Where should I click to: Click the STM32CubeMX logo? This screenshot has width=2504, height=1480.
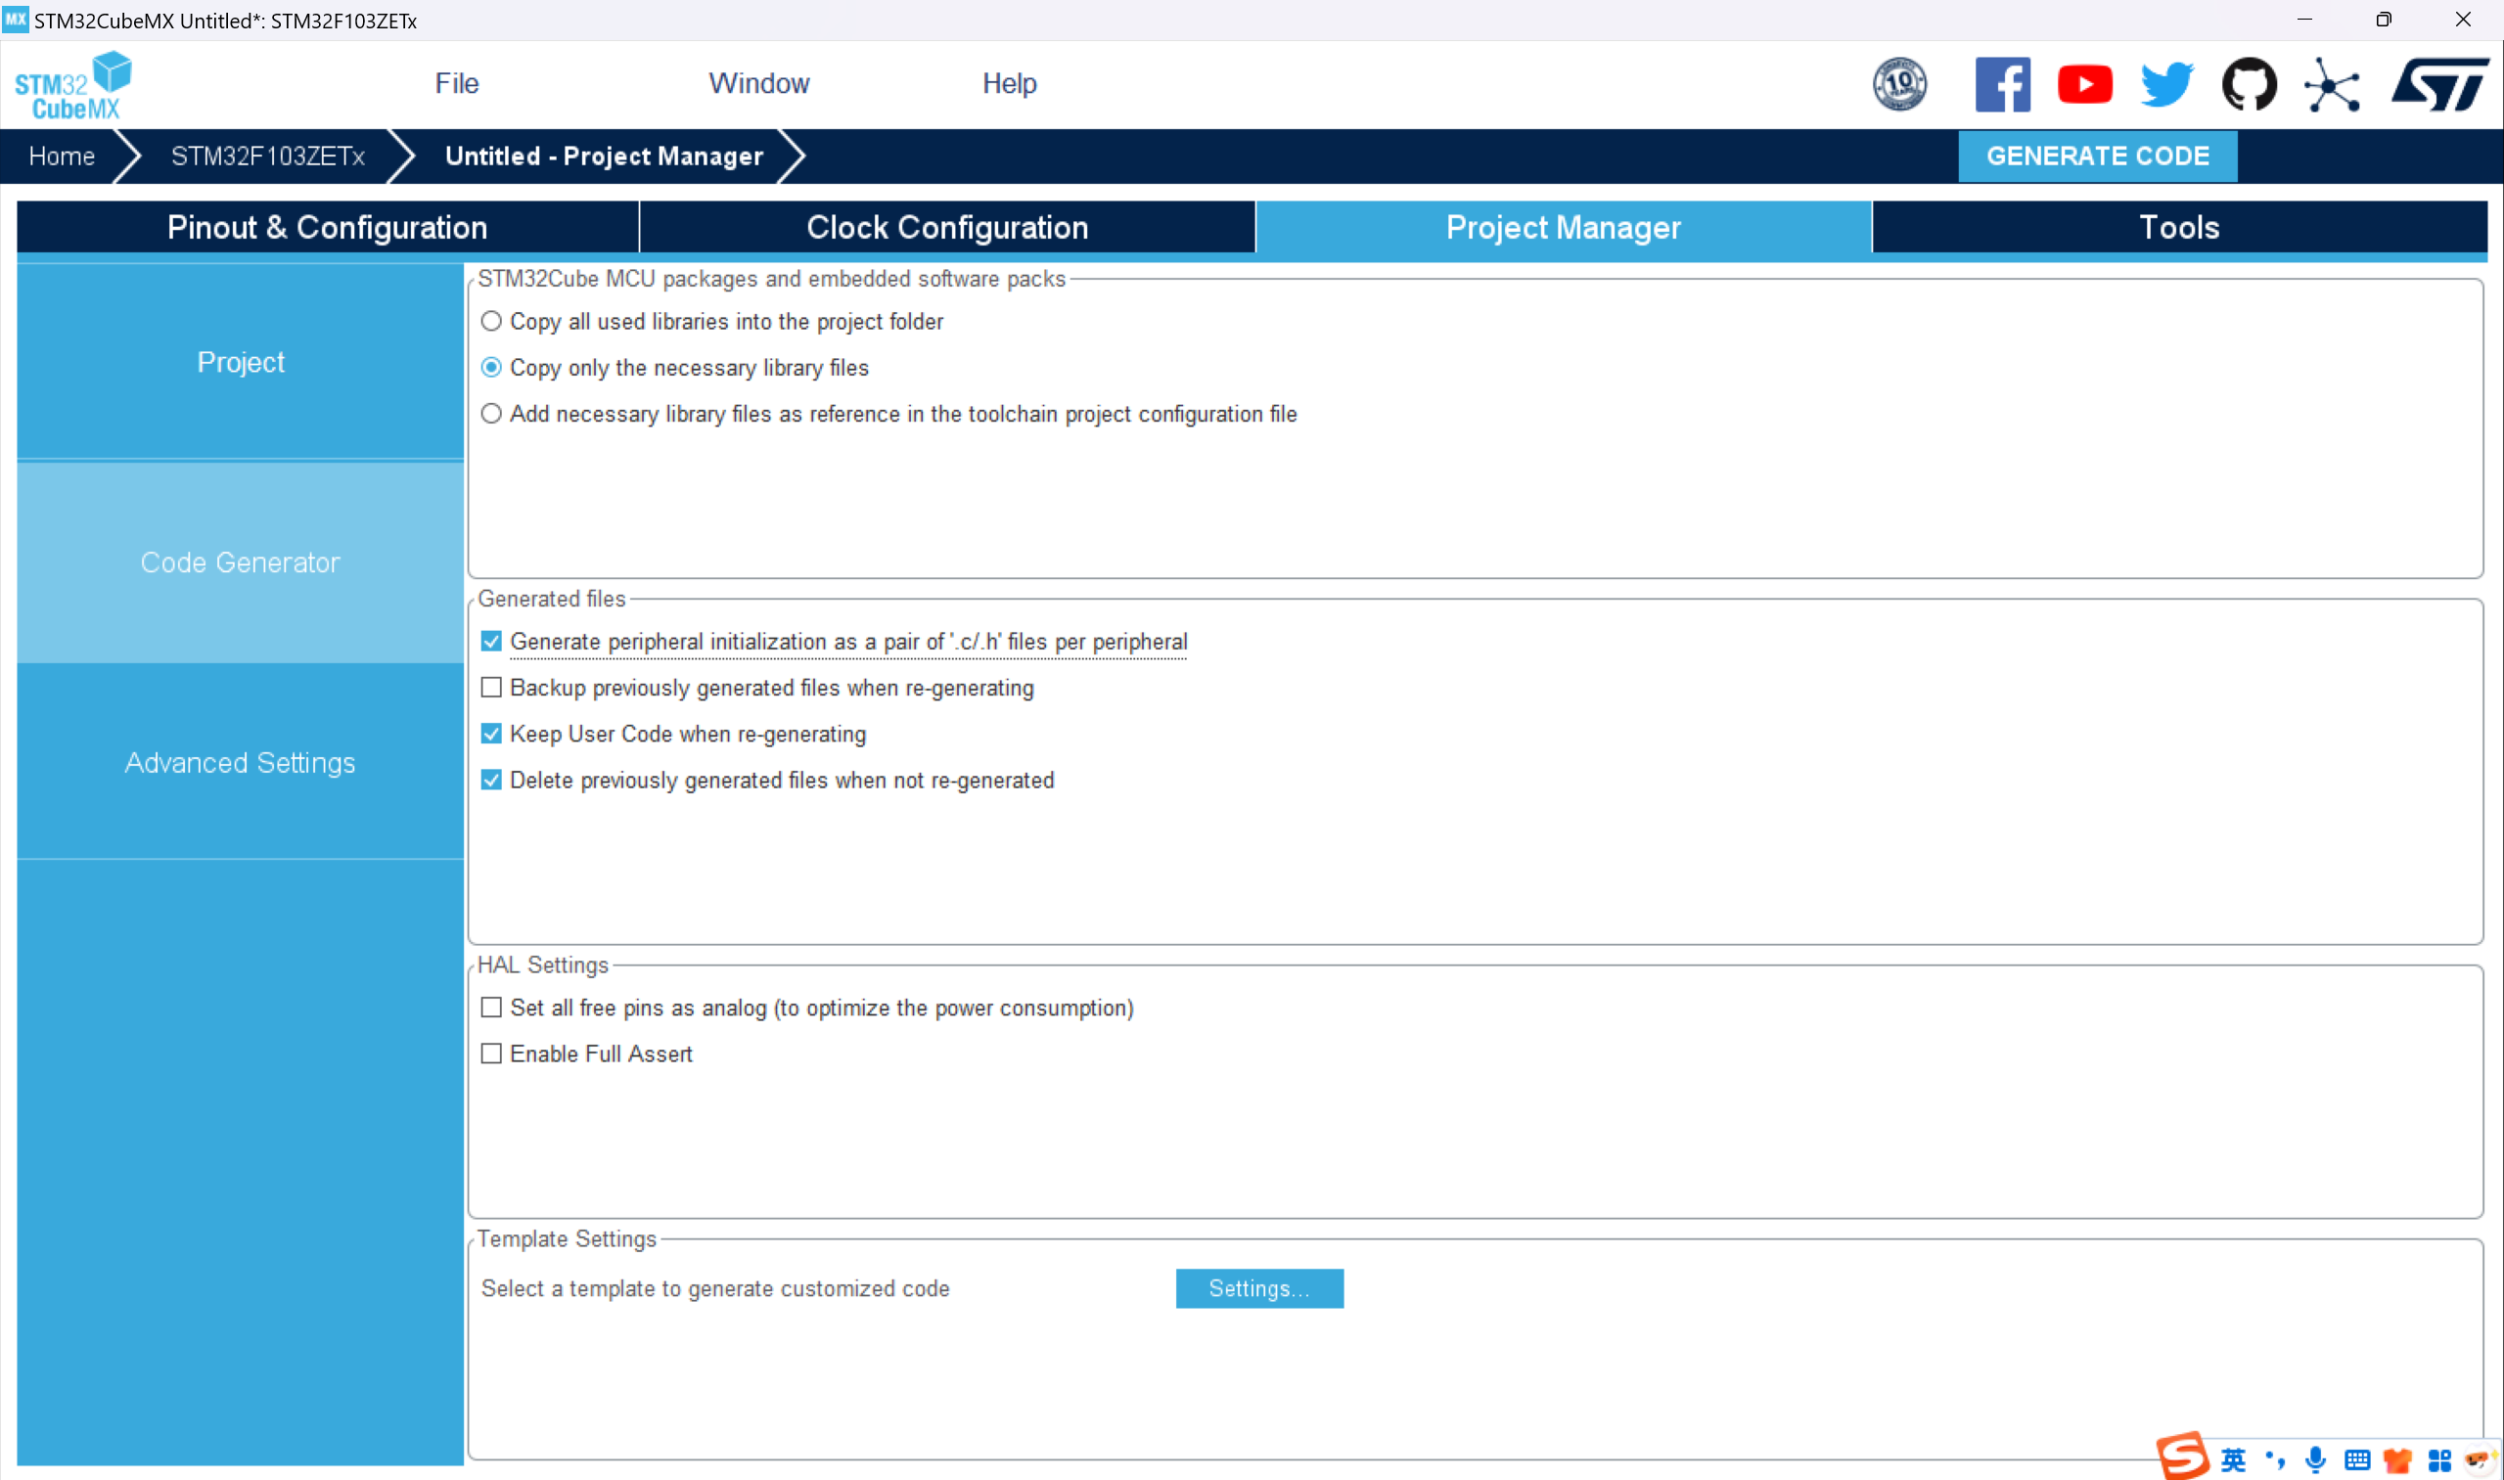(x=72, y=85)
